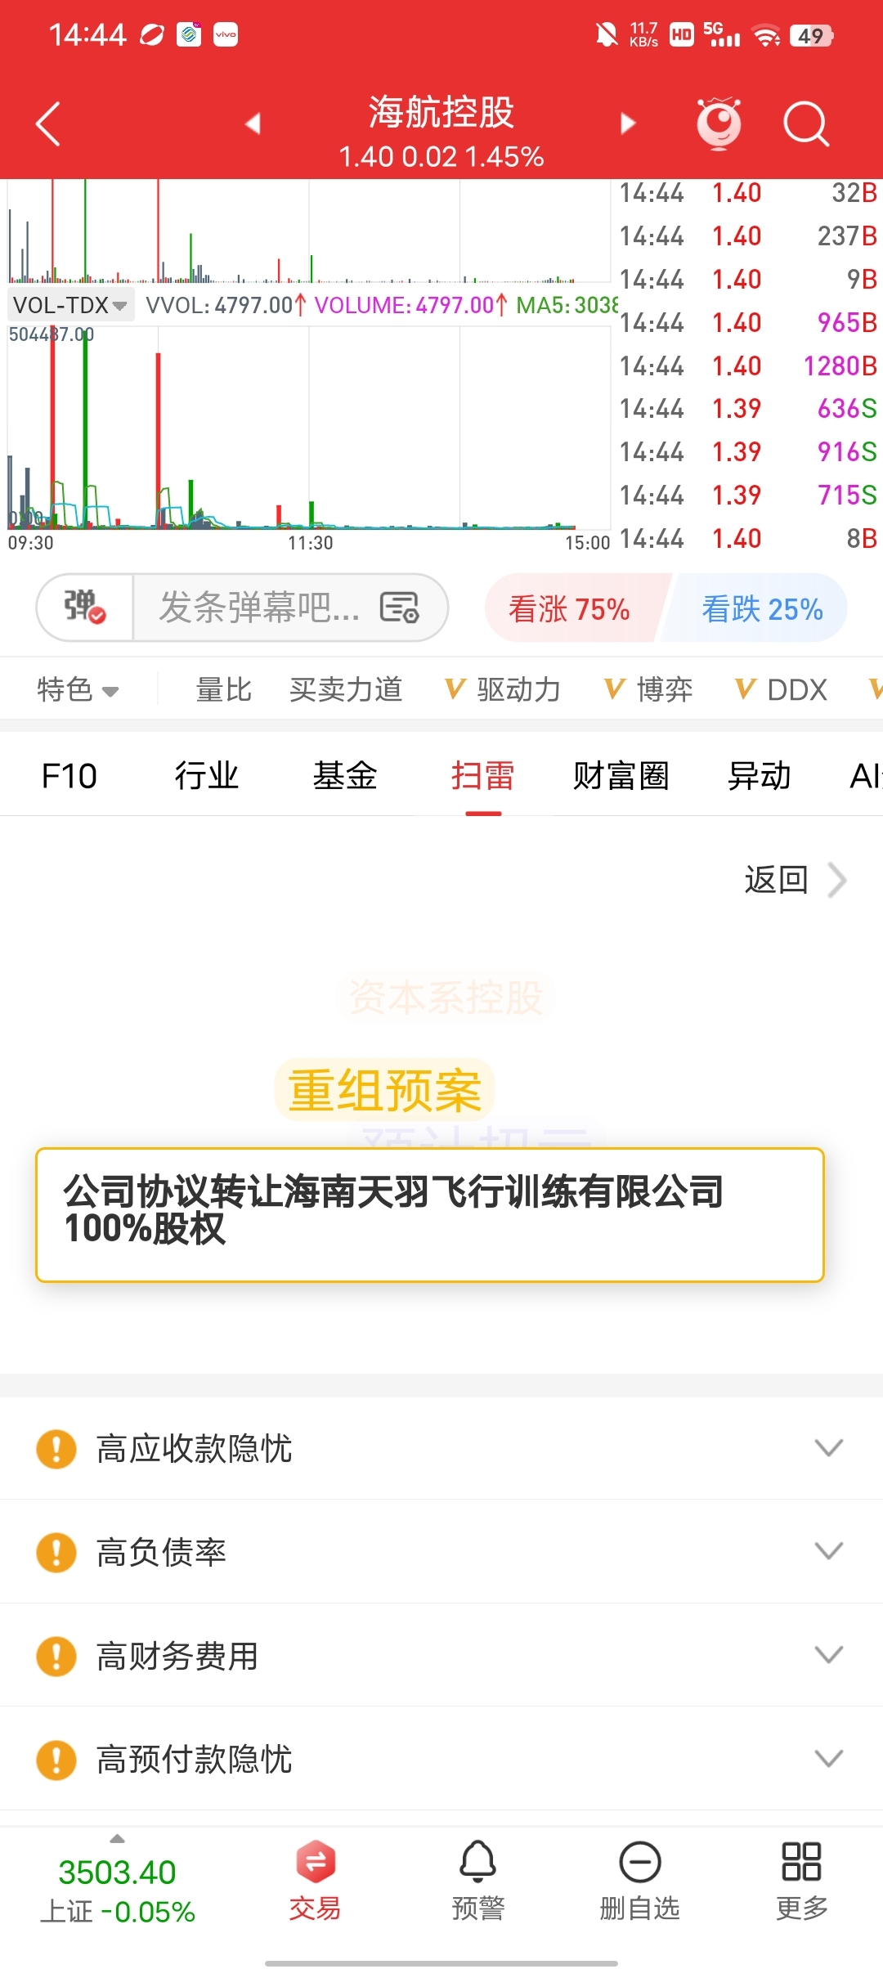
Task: Open the search magnifier icon
Action: pos(806,124)
